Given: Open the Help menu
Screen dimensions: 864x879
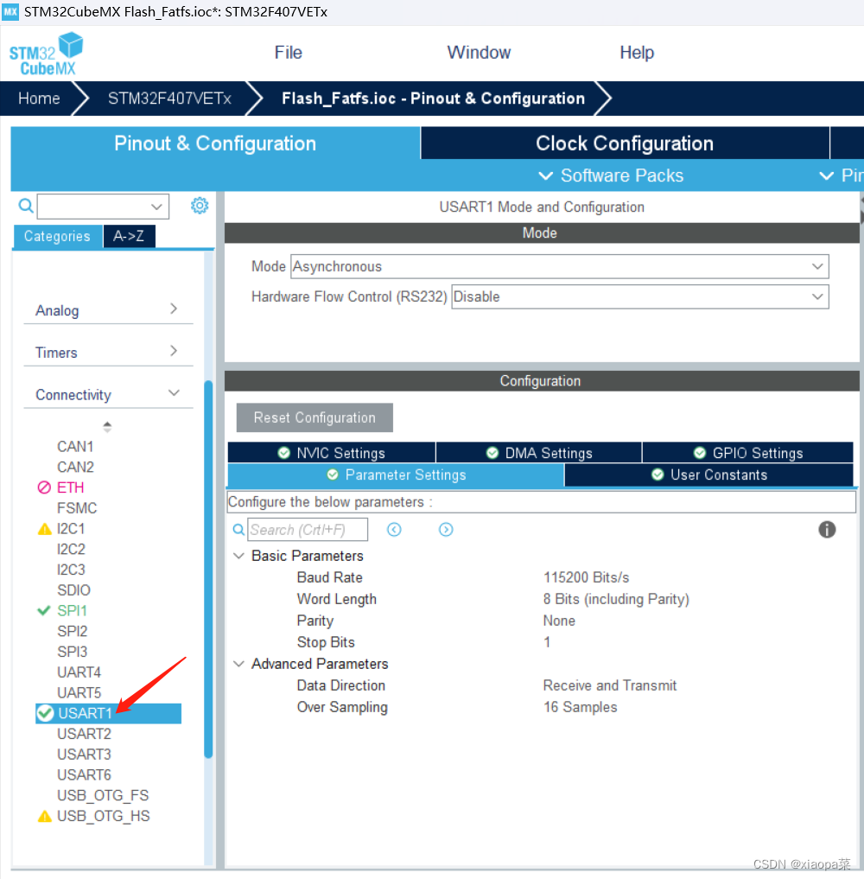Looking at the screenshot, I should point(637,53).
